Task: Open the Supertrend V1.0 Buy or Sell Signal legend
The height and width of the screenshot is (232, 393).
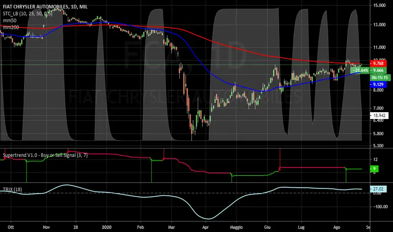Action: tap(45, 155)
